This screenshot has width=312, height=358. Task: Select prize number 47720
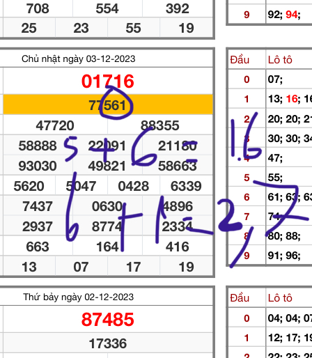pos(55,125)
